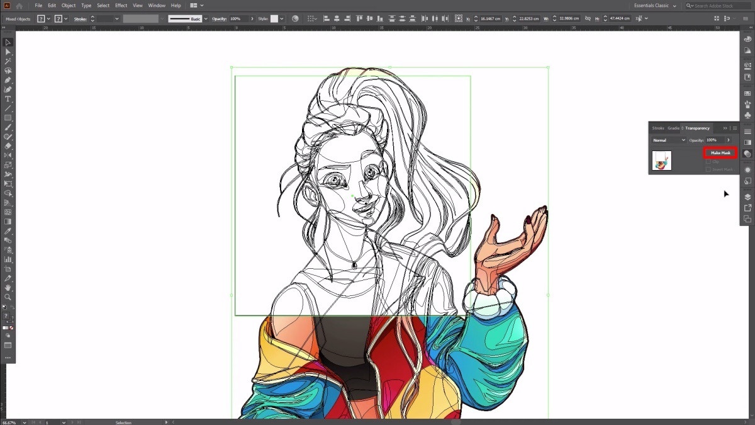Open the Gradient panel icon in the dock

747,143
